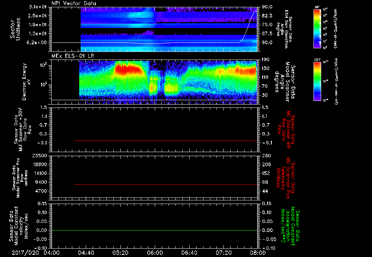372x257 pixels.
Task: Click the "67.5" sun elevation tick label
Action: pyautogui.click(x=267, y=34)
